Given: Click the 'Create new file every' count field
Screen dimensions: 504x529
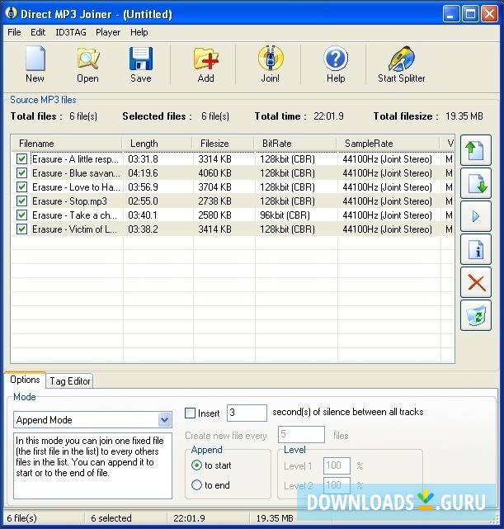Looking at the screenshot, I should pos(301,434).
